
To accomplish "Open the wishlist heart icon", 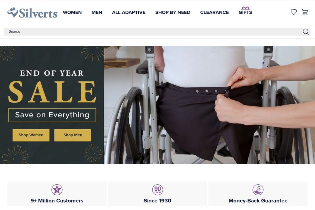I will pos(294,12).
